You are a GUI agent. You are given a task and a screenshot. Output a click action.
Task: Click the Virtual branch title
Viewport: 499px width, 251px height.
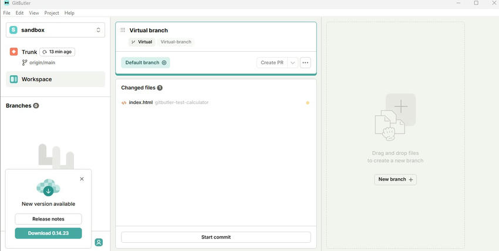149,30
